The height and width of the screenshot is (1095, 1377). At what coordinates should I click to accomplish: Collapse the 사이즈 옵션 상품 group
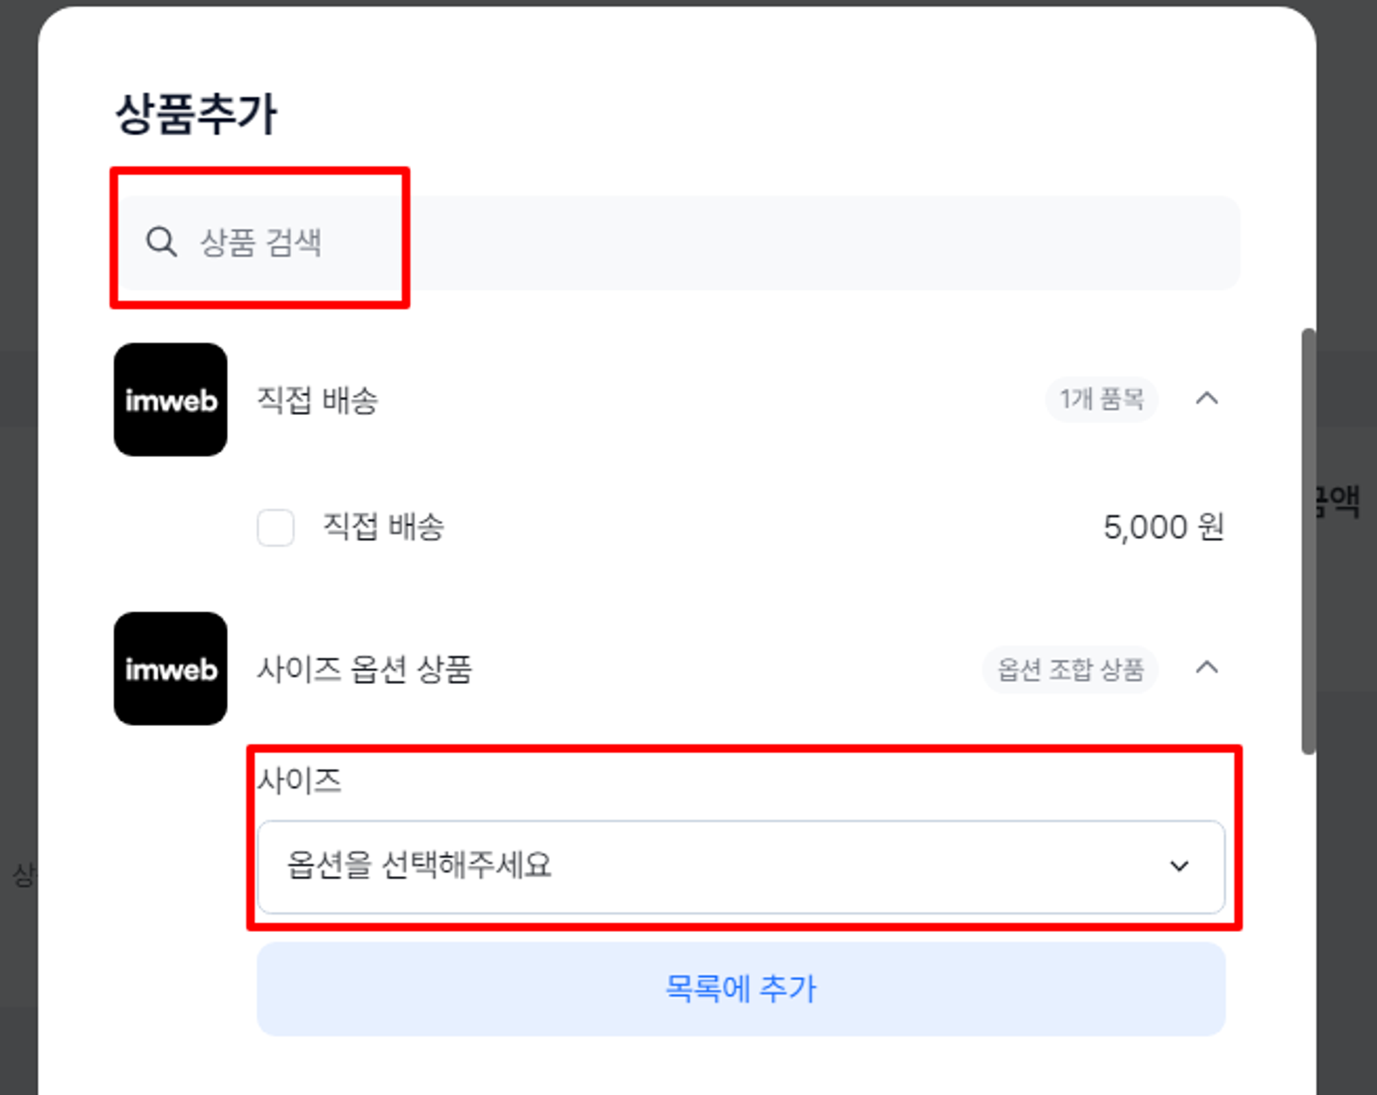tap(1207, 668)
